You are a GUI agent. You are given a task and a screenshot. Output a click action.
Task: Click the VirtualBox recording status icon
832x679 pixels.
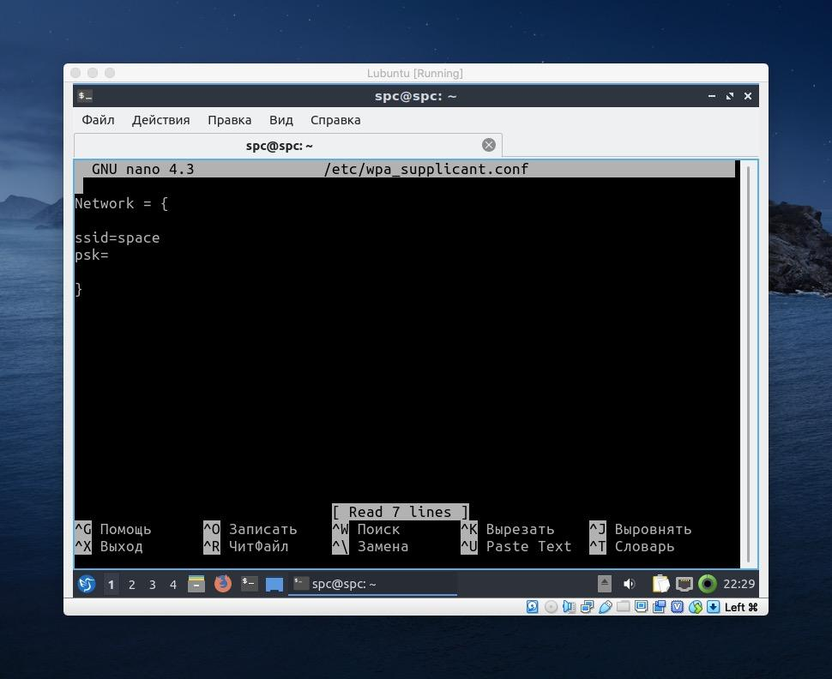pos(660,607)
